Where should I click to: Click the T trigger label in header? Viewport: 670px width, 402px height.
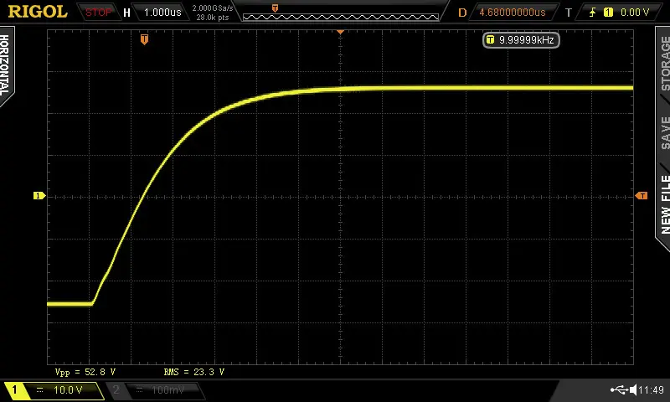[x=569, y=13]
